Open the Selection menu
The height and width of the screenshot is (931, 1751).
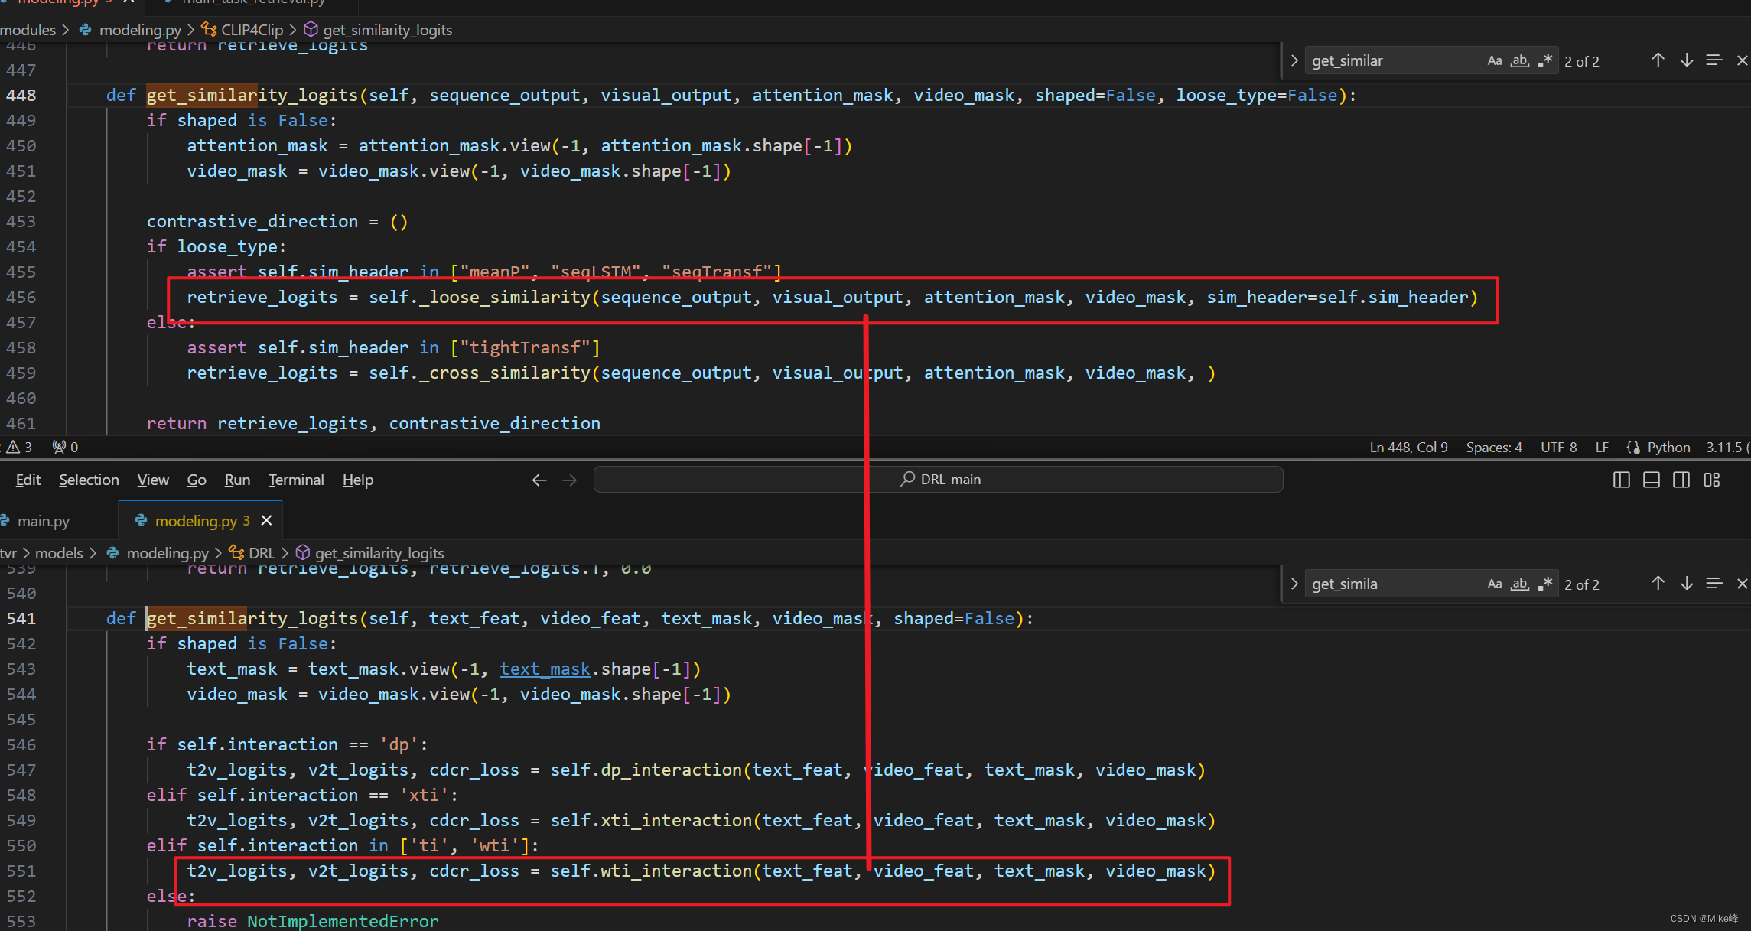click(89, 480)
